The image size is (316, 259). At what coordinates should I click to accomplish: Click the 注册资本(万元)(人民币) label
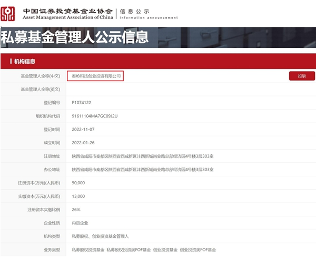[39, 183]
